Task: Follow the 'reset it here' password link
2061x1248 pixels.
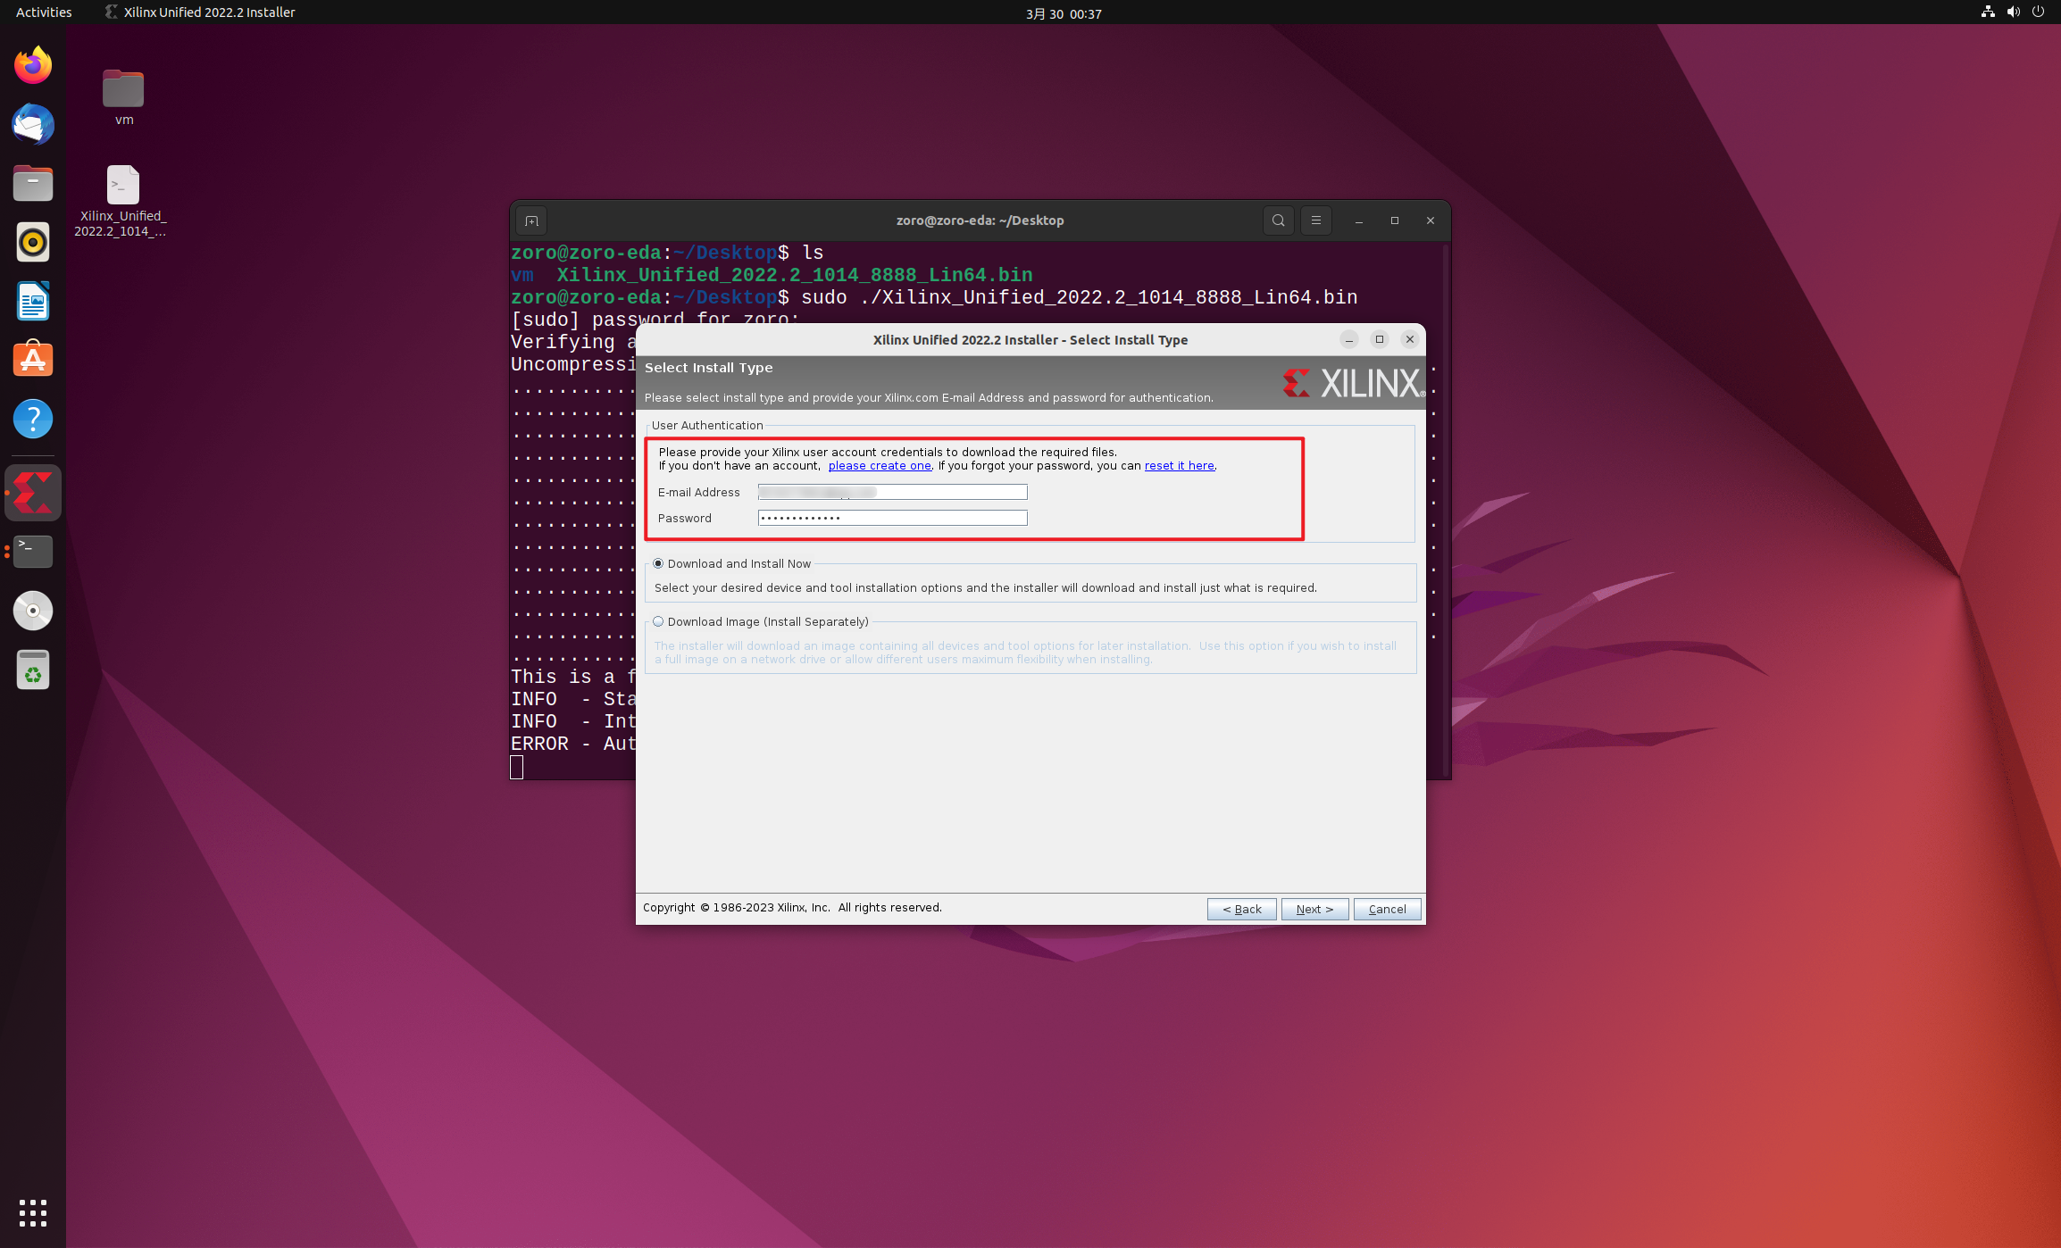Action: pyautogui.click(x=1179, y=465)
